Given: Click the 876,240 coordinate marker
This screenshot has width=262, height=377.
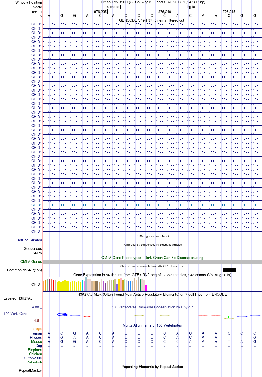Looking at the screenshot, I should pos(165,12).
